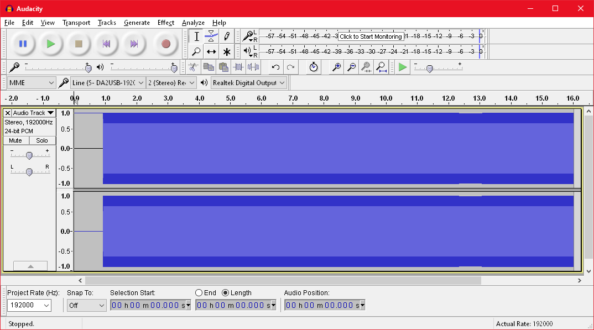
Task: Select the Envelope tool
Action: tap(211, 36)
